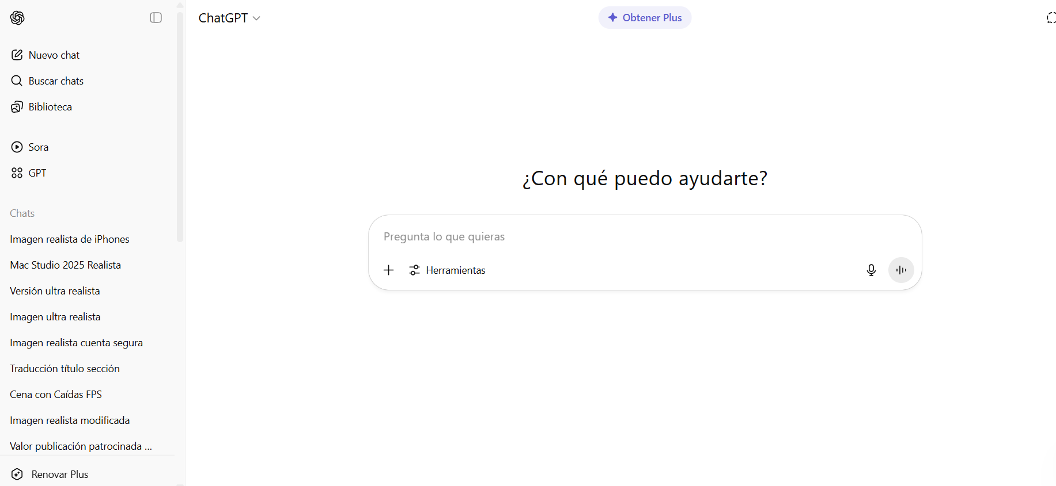Click the 'Pregunta lo que quieras' input

click(x=634, y=237)
